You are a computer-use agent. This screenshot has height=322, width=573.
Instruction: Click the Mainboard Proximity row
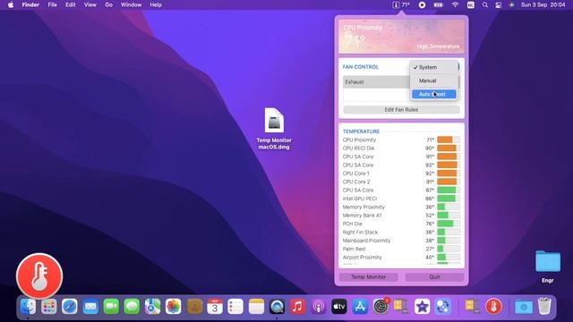point(401,241)
